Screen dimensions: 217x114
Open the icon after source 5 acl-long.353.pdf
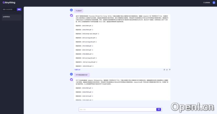point(96,42)
